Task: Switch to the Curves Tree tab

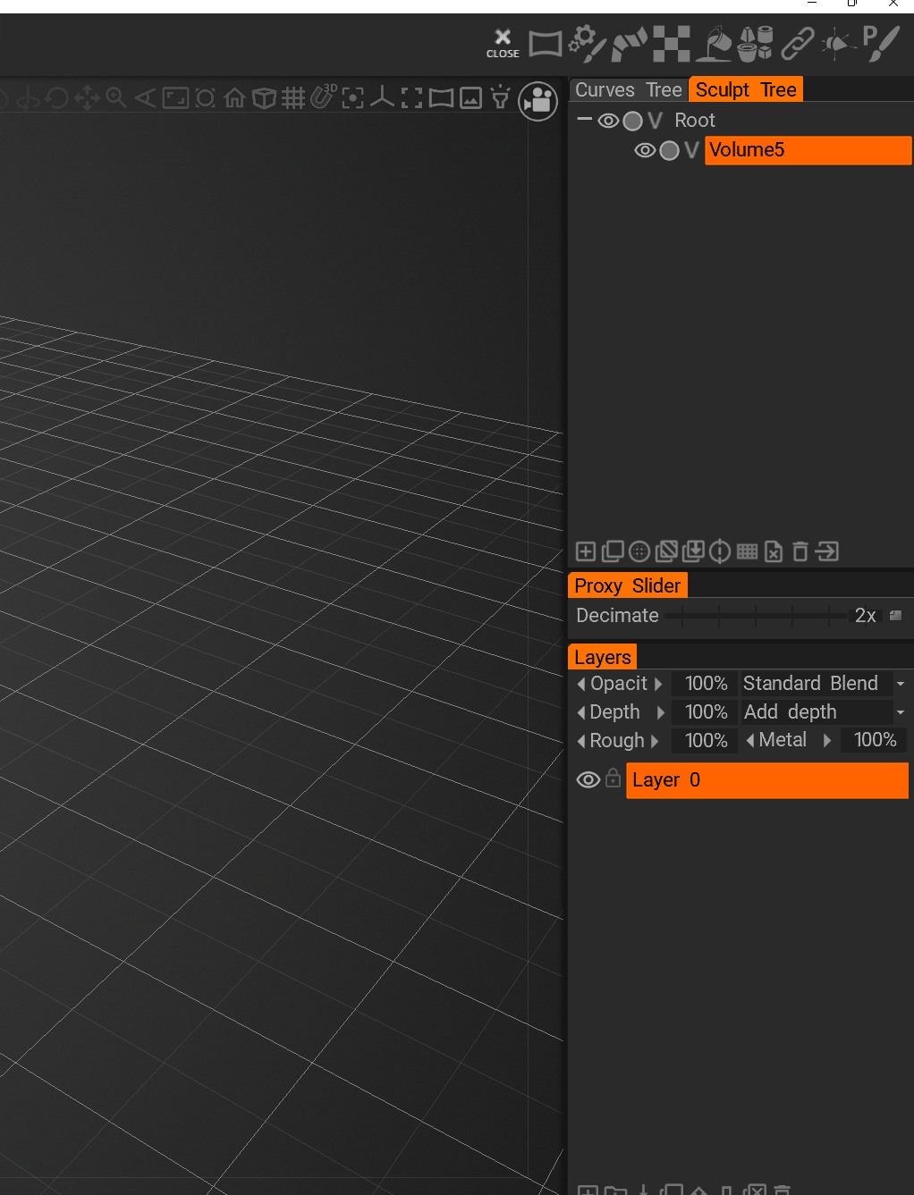Action: click(627, 89)
